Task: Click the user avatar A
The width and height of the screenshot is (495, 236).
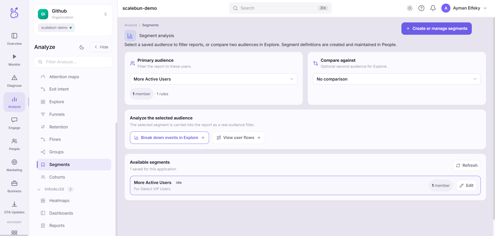Action: click(446, 8)
